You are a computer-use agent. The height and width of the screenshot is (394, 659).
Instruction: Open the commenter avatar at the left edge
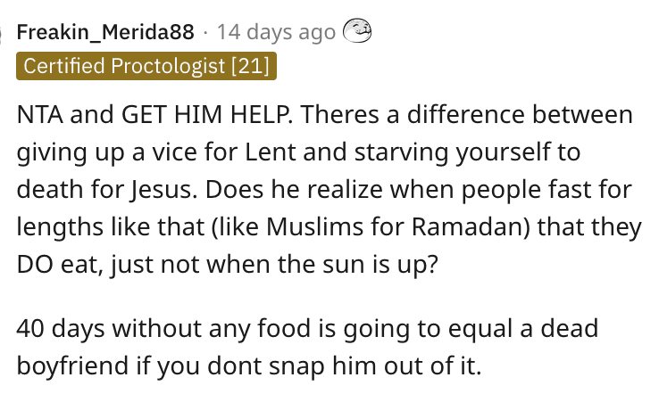point(1,34)
